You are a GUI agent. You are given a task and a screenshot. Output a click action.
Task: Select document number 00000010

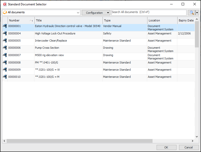15,77
